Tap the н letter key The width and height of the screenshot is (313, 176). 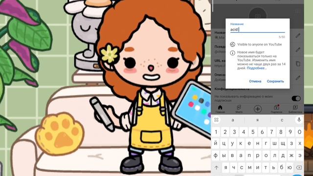tap(258, 143)
